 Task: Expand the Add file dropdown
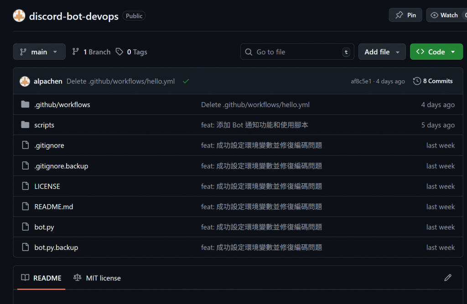[382, 52]
